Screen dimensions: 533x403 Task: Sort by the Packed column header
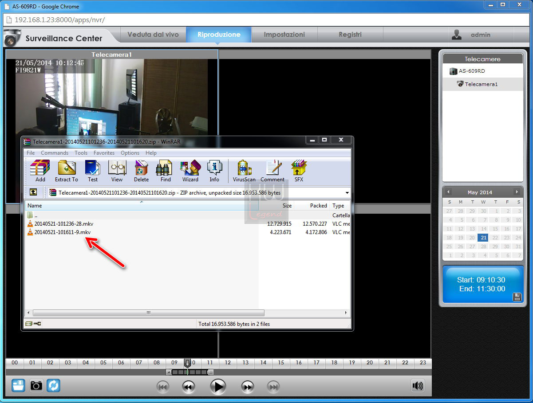click(312, 206)
